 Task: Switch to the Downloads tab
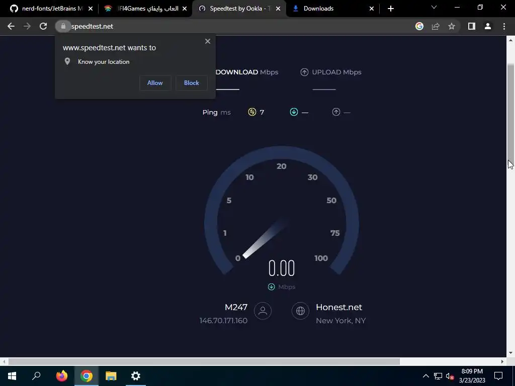333,9
